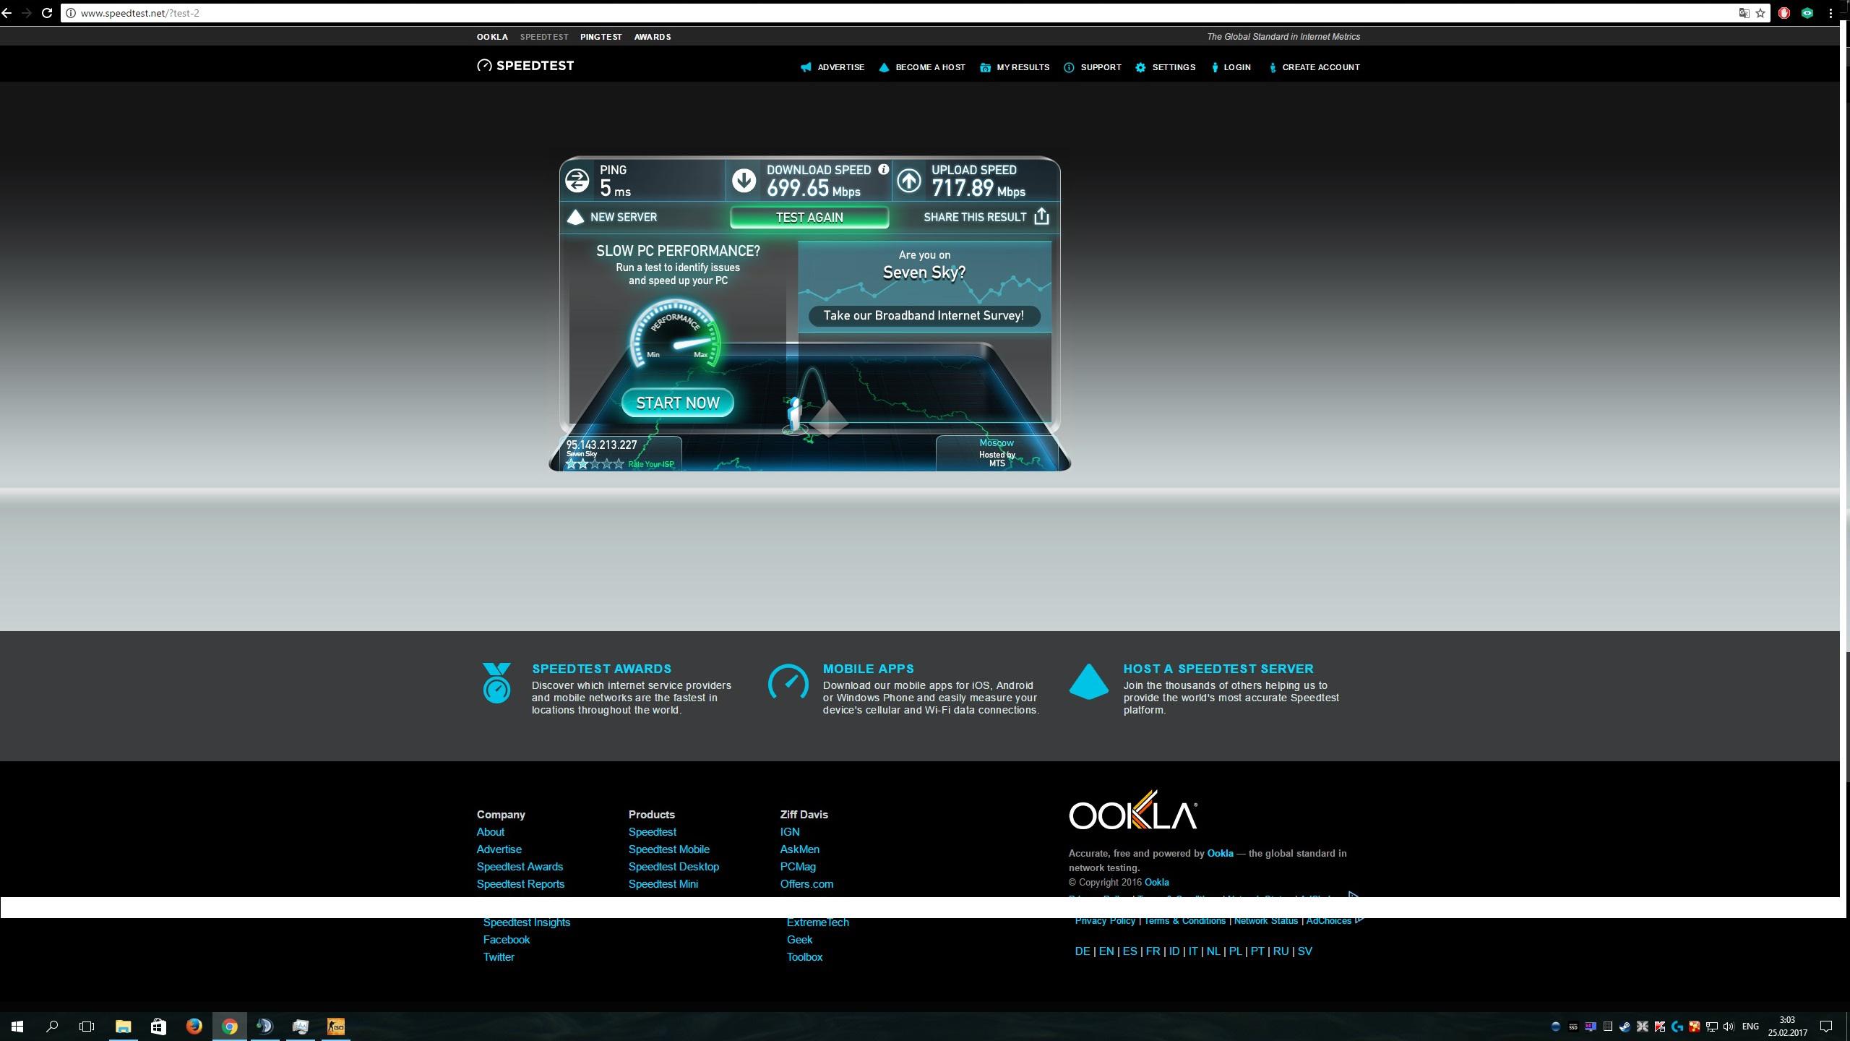Click the performance gauge in the ad

[676, 335]
